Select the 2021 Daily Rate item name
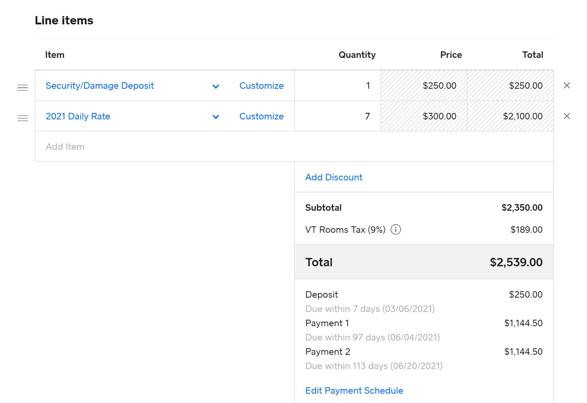Screen dimensions: 587x403 [x=78, y=116]
